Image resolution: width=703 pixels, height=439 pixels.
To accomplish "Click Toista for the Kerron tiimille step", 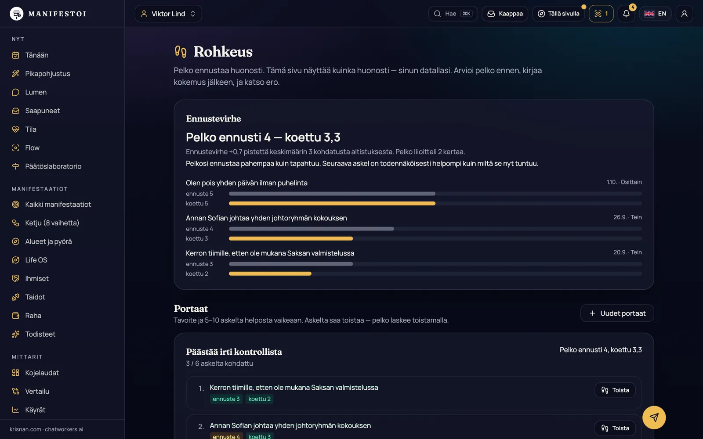I will [615, 390].
